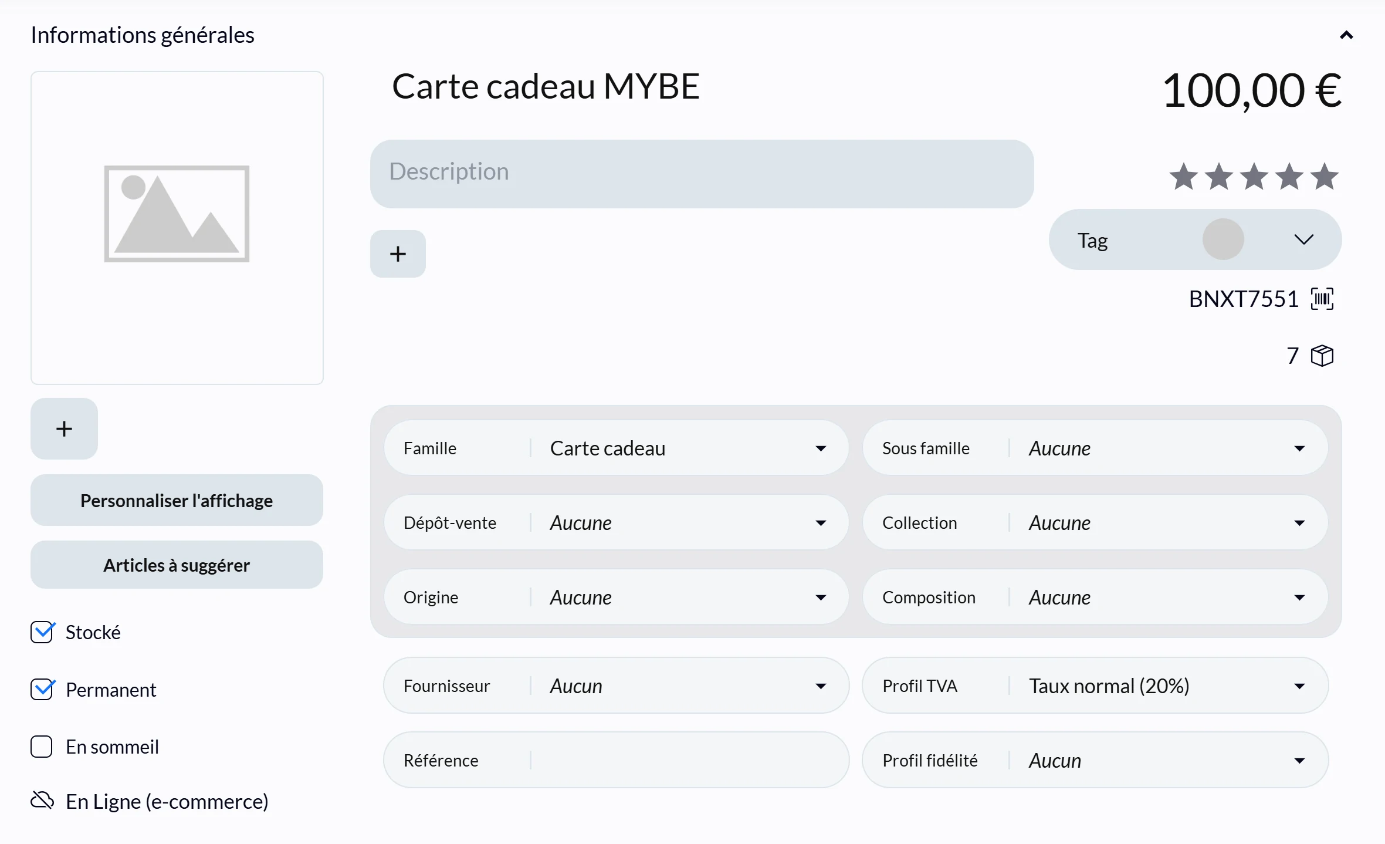This screenshot has height=844, width=1385.
Task: Open the Famille dropdown
Action: (616, 448)
